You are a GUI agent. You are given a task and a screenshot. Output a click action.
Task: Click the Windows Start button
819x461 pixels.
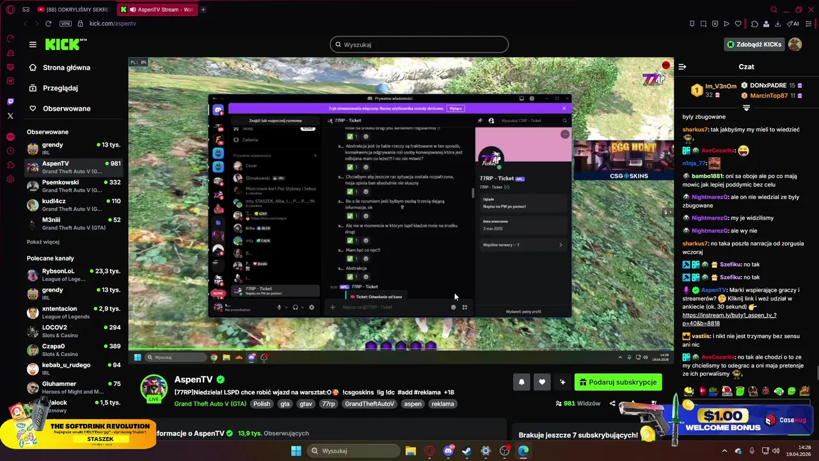pos(296,451)
